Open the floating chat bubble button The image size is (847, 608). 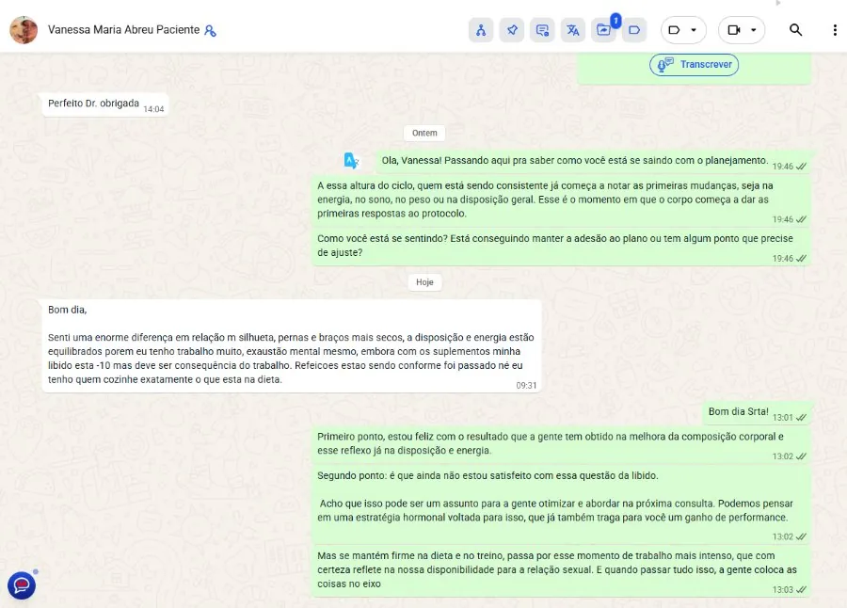22,585
